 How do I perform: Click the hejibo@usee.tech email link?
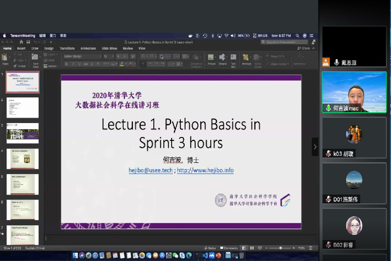pyautogui.click(x=150, y=171)
